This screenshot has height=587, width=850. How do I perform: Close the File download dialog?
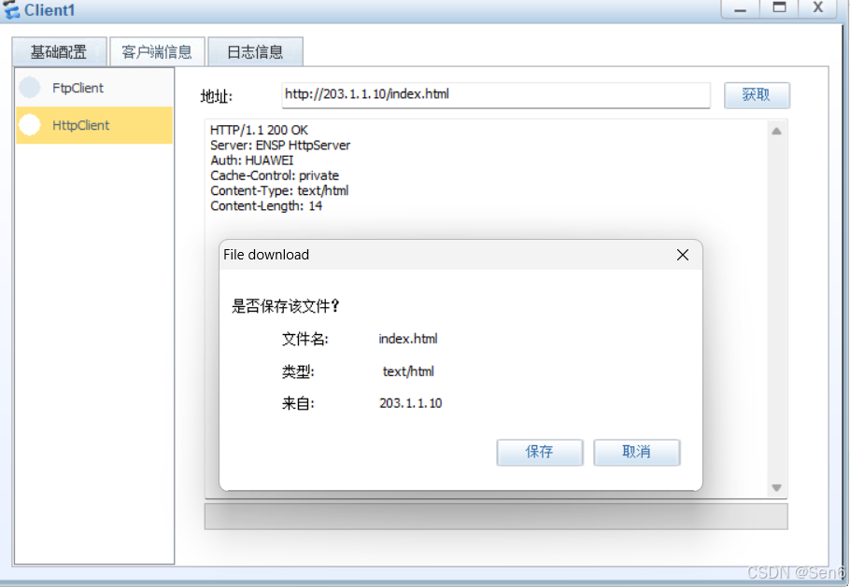tap(683, 255)
